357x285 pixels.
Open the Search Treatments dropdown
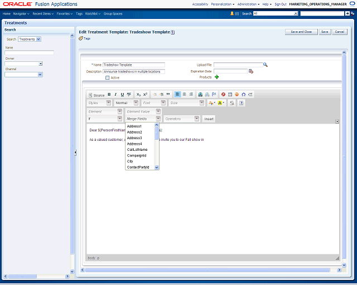38,39
